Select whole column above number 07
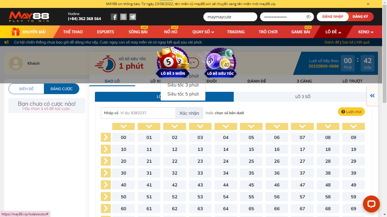The width and height of the screenshot is (387, 217). click(x=302, y=126)
